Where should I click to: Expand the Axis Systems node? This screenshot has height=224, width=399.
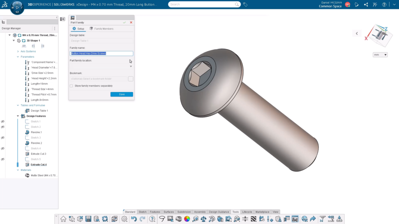[x=18, y=51]
